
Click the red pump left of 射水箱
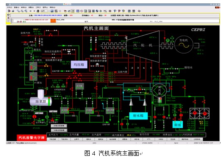122,124
